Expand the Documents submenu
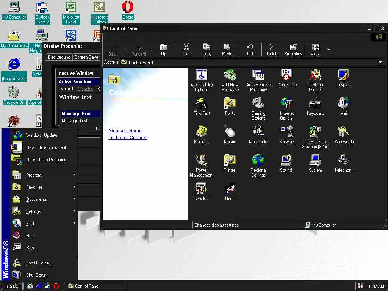388x291 pixels. pyautogui.click(x=44, y=199)
